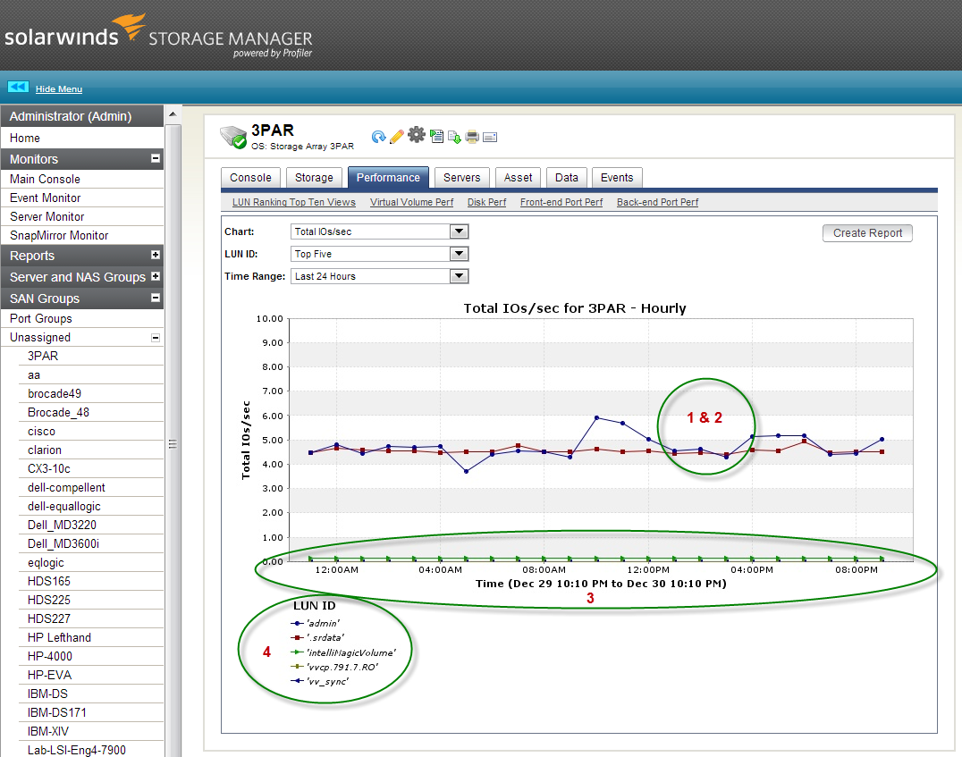Select IBM-XIV in the sidebar

coord(91,731)
